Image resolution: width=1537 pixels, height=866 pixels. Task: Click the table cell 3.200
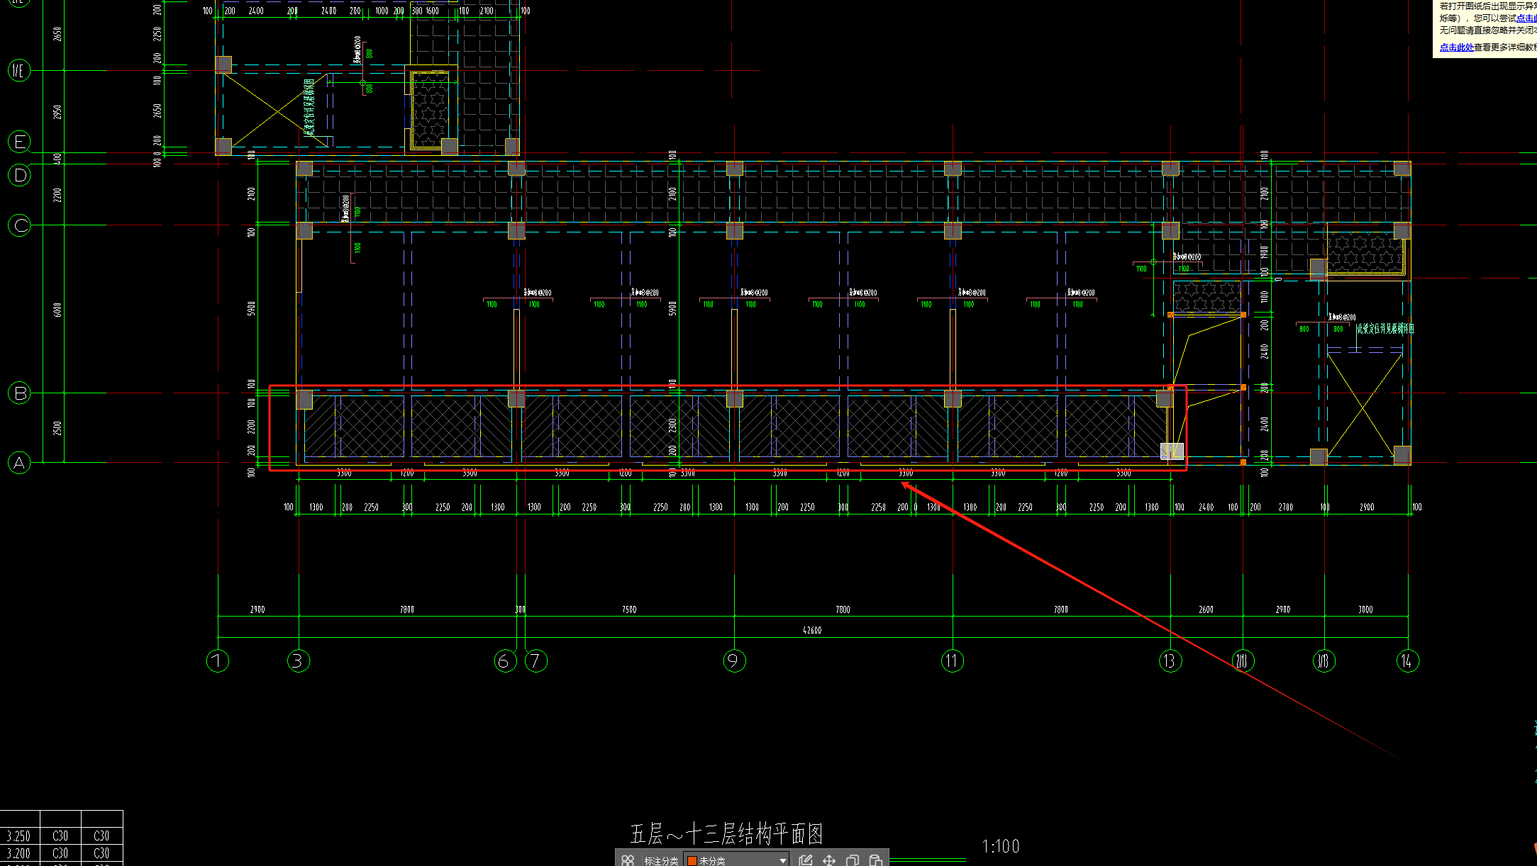19,853
